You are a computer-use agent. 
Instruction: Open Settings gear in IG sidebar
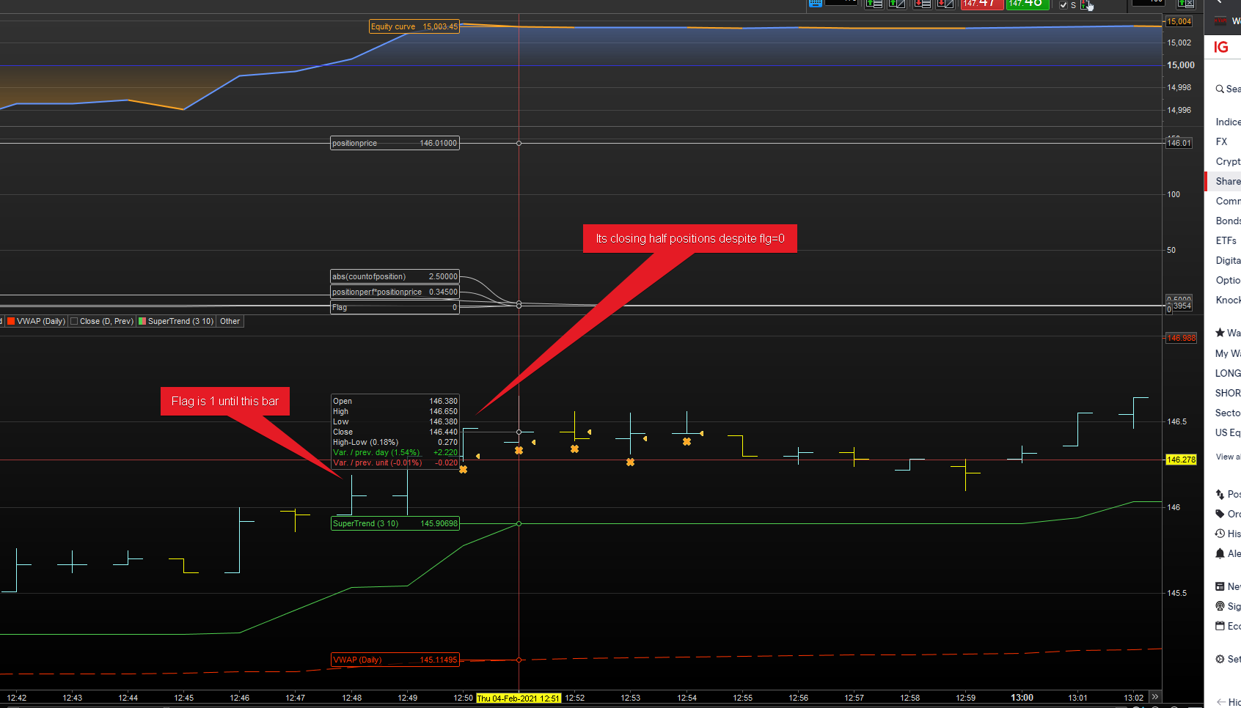[x=1220, y=659]
